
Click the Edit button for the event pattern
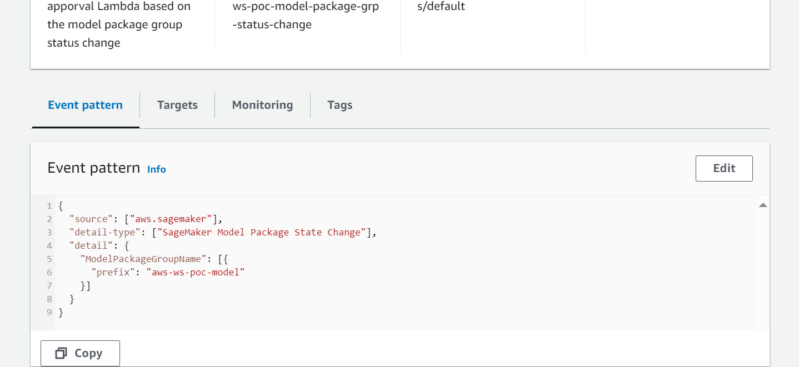click(x=723, y=168)
